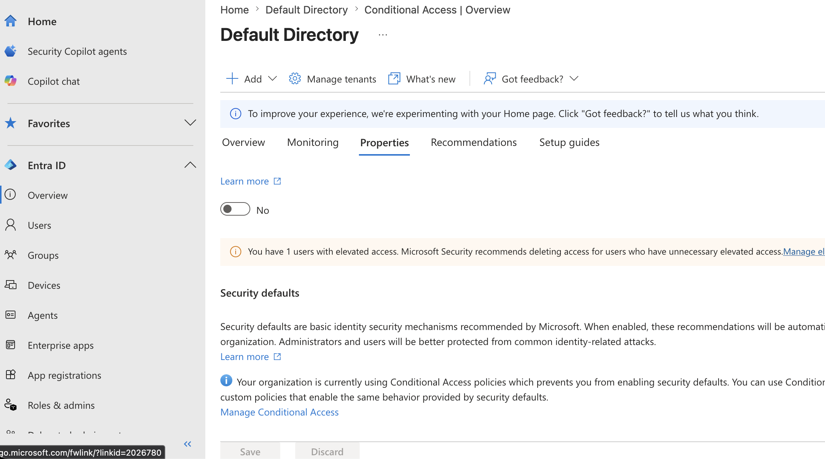Select Groups in the sidebar menu

[x=43, y=255]
